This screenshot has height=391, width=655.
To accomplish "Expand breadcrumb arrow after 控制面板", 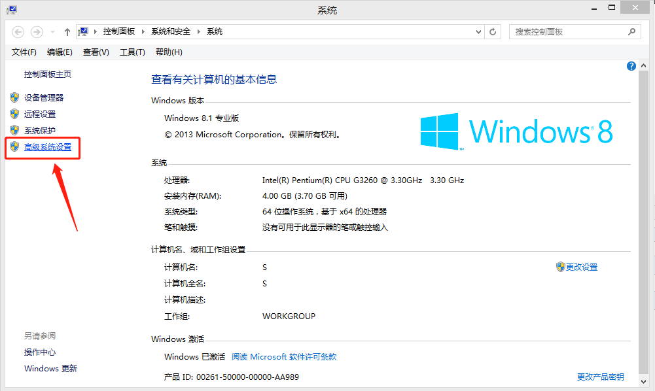I will point(143,32).
